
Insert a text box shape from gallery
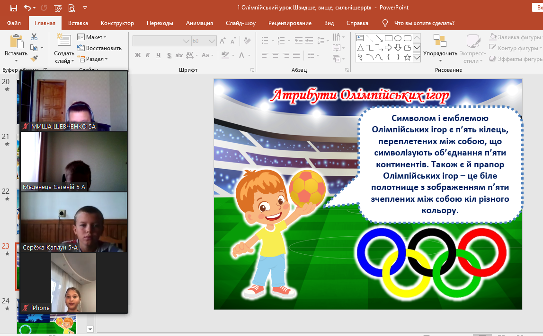click(360, 38)
